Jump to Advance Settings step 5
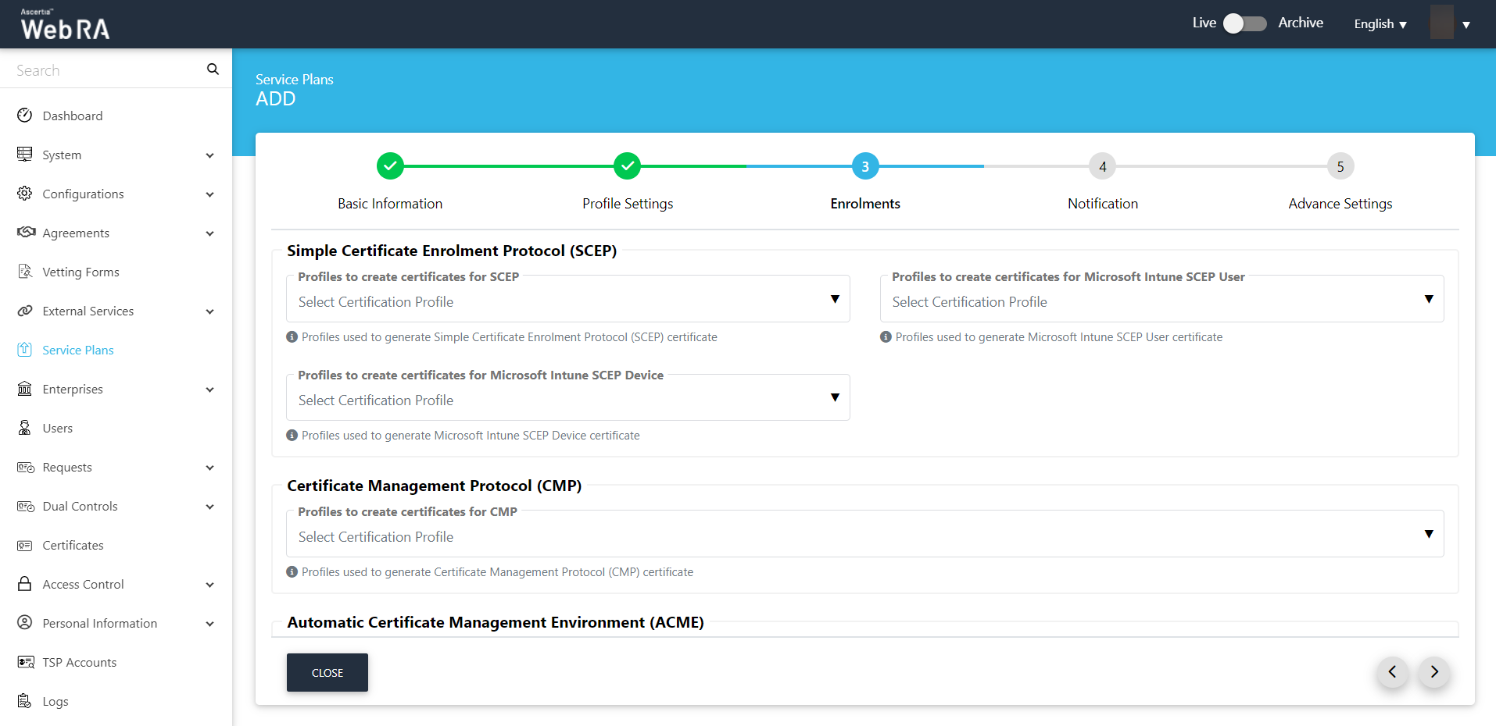The height and width of the screenshot is (726, 1496). coord(1340,166)
